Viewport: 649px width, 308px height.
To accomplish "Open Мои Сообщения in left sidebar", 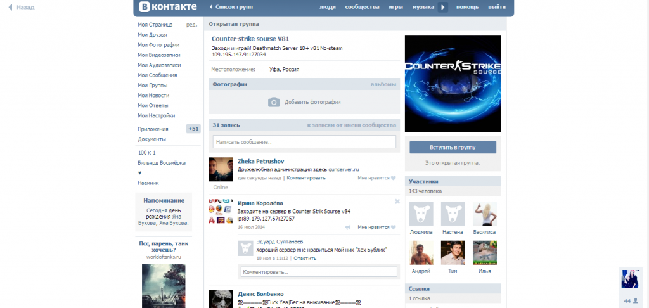I will tap(158, 75).
